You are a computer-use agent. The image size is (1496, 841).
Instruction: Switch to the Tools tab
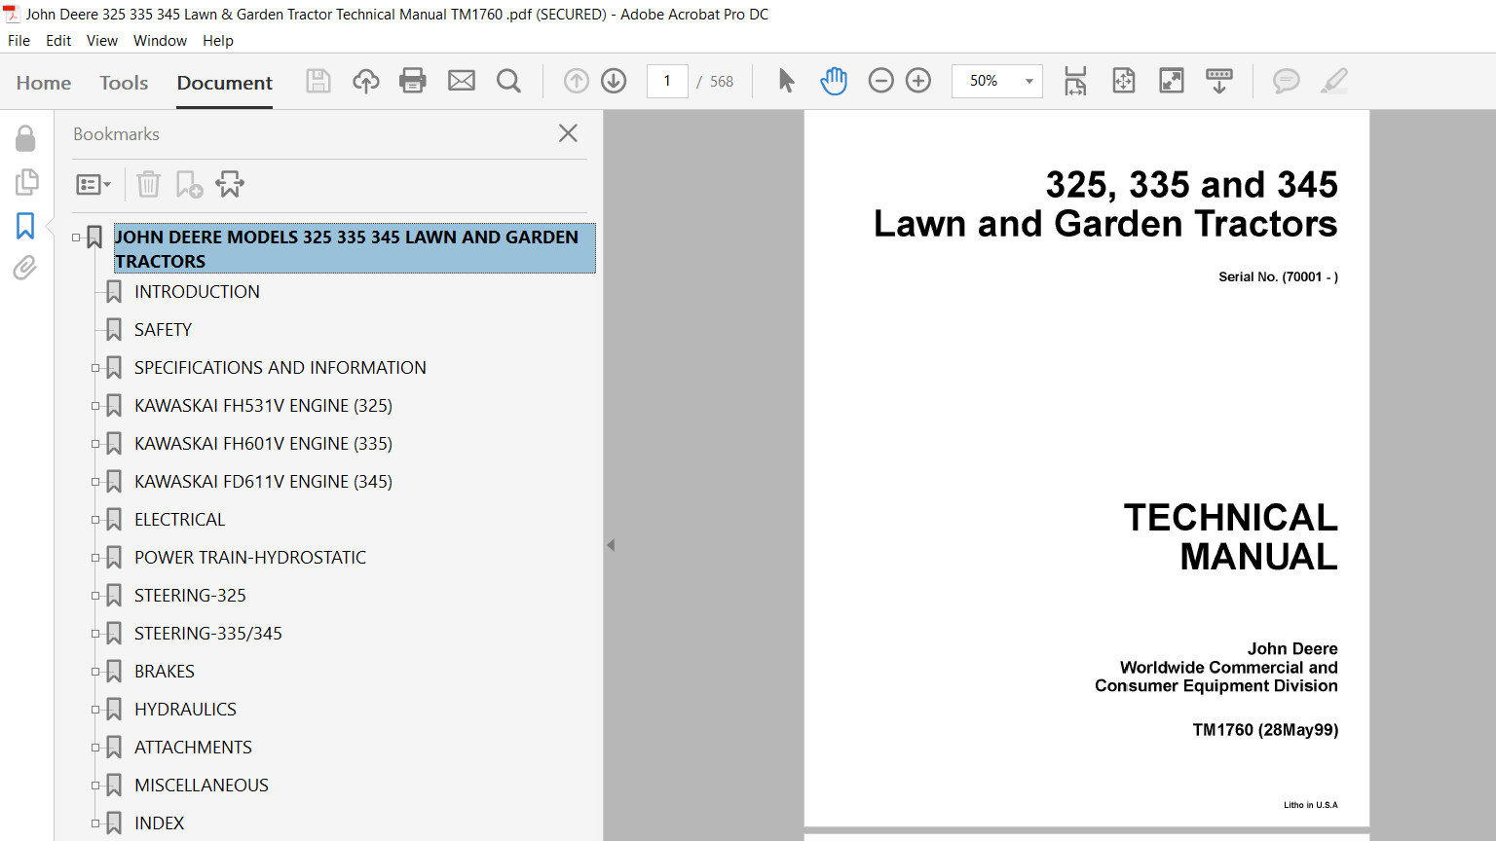click(124, 83)
